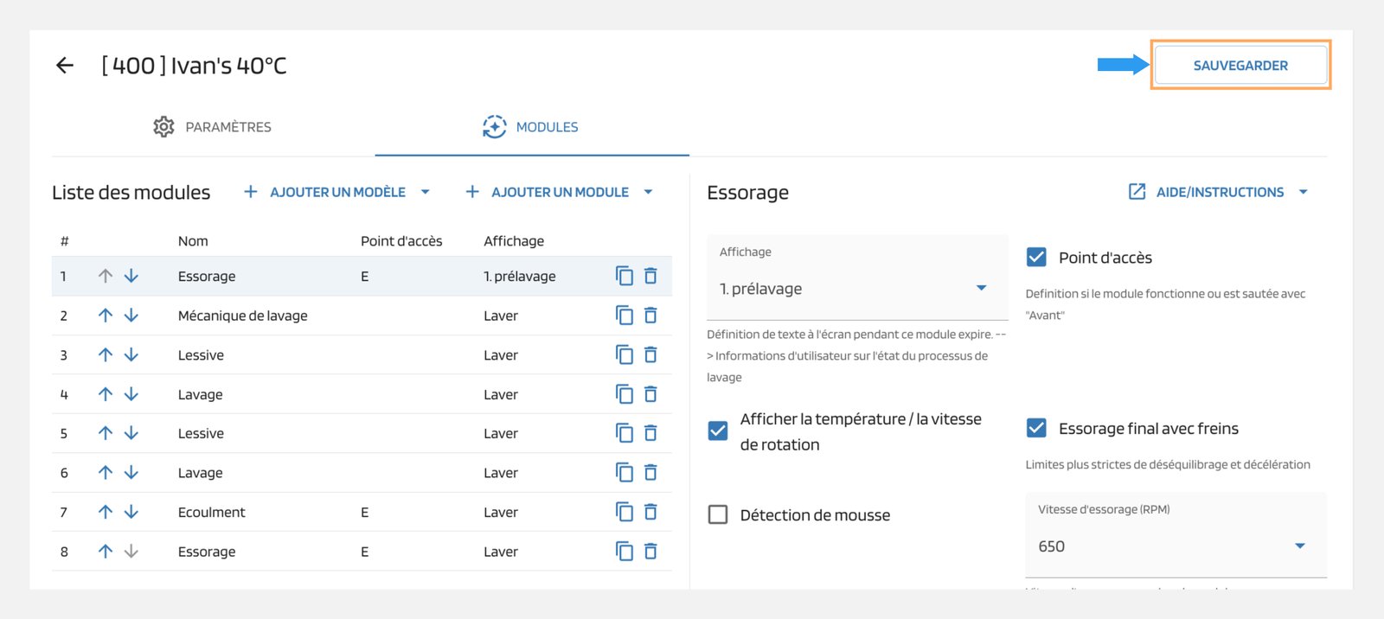Uncheck the Point d'accès checkbox

coord(1036,258)
